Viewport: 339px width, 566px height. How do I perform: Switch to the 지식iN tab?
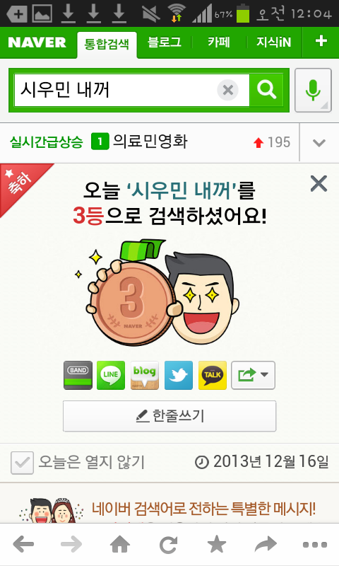click(274, 42)
